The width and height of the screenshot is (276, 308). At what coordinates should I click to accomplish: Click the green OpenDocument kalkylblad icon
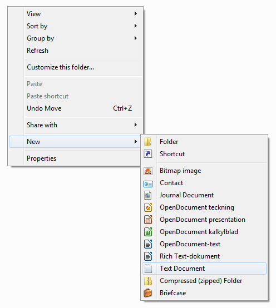click(x=148, y=232)
